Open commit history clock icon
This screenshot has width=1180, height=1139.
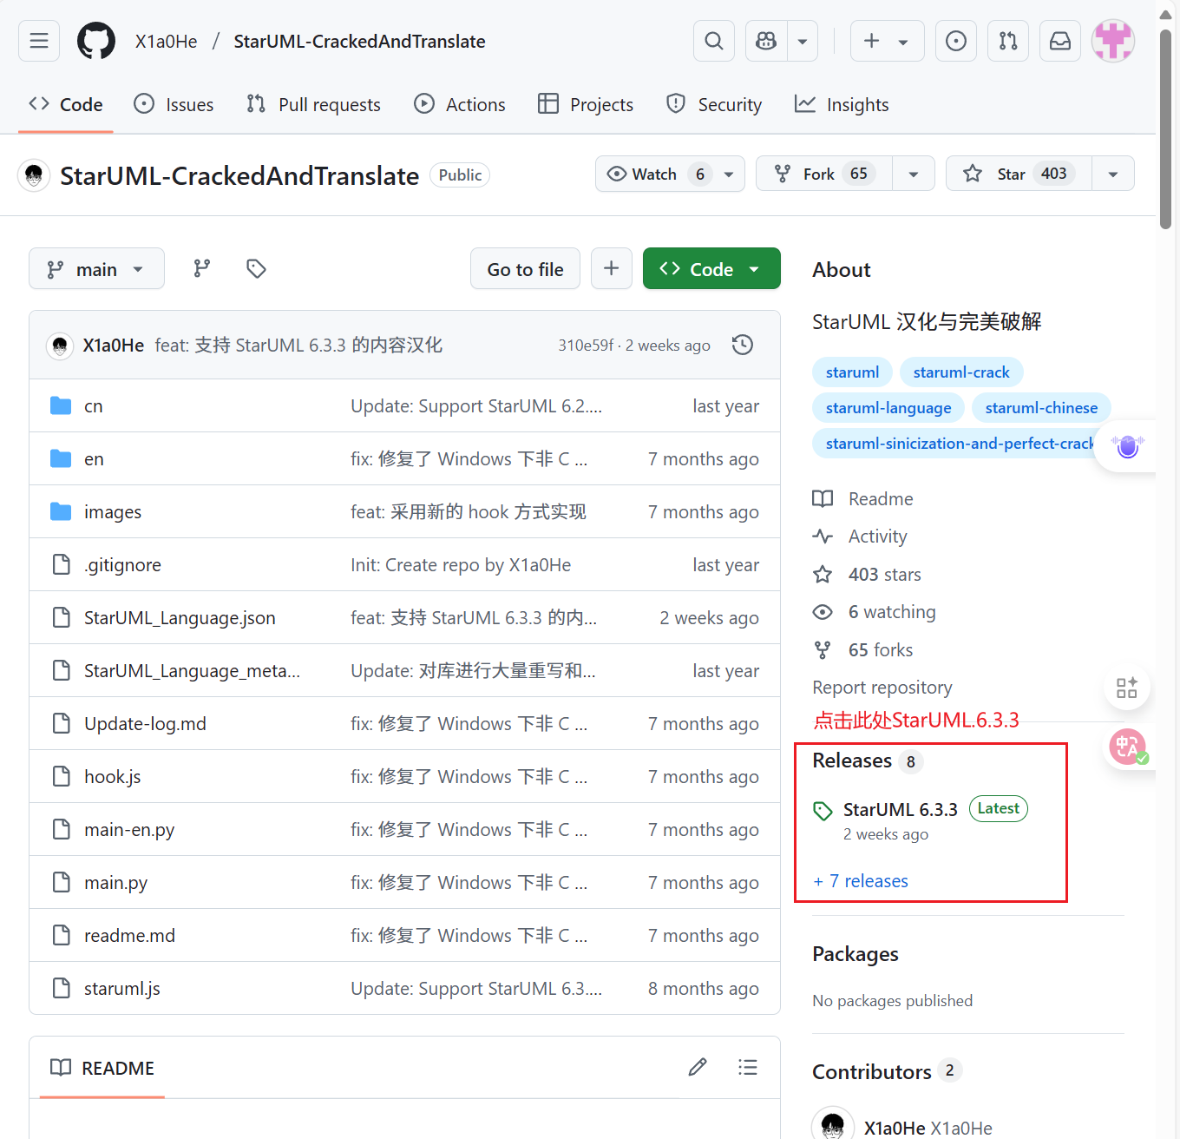pyautogui.click(x=743, y=346)
